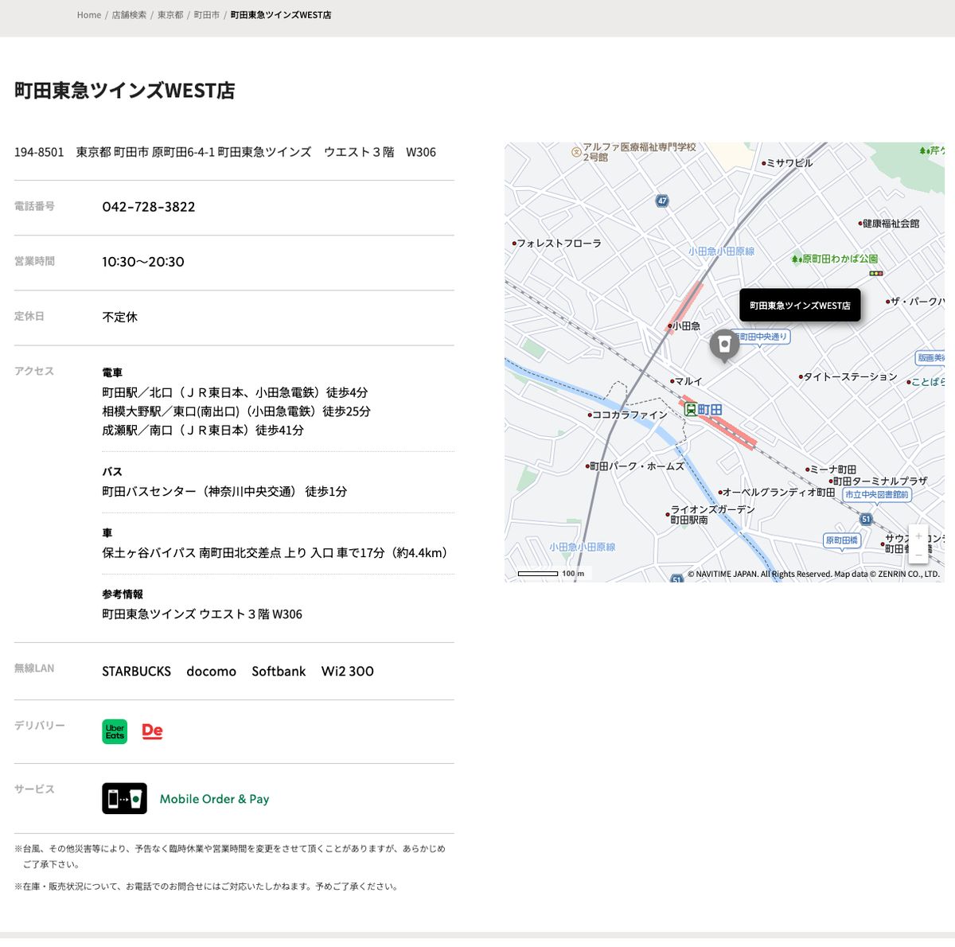Click ココカラファイン point on map
This screenshot has height=947, width=955.
point(628,415)
